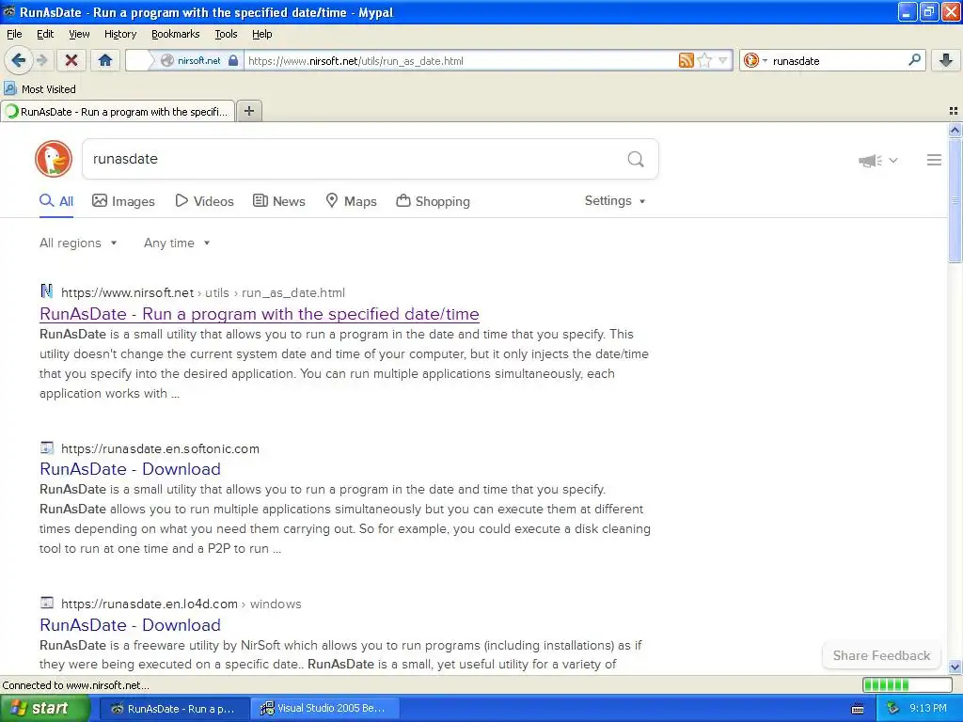
Task: Select the RunAsDate browser tab
Action: (x=118, y=111)
